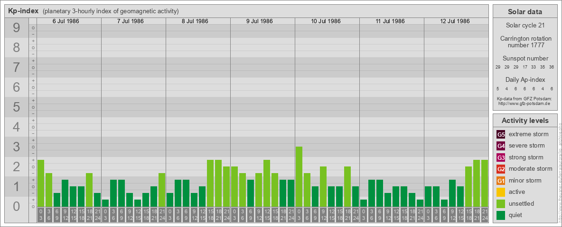Screen dimensions: 562x227
Task: Click the 'Solar cycle 21' text
Action: pos(525,26)
